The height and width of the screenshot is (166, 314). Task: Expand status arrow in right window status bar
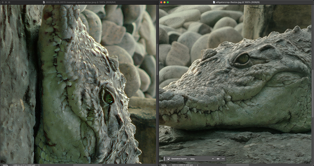[197, 165]
